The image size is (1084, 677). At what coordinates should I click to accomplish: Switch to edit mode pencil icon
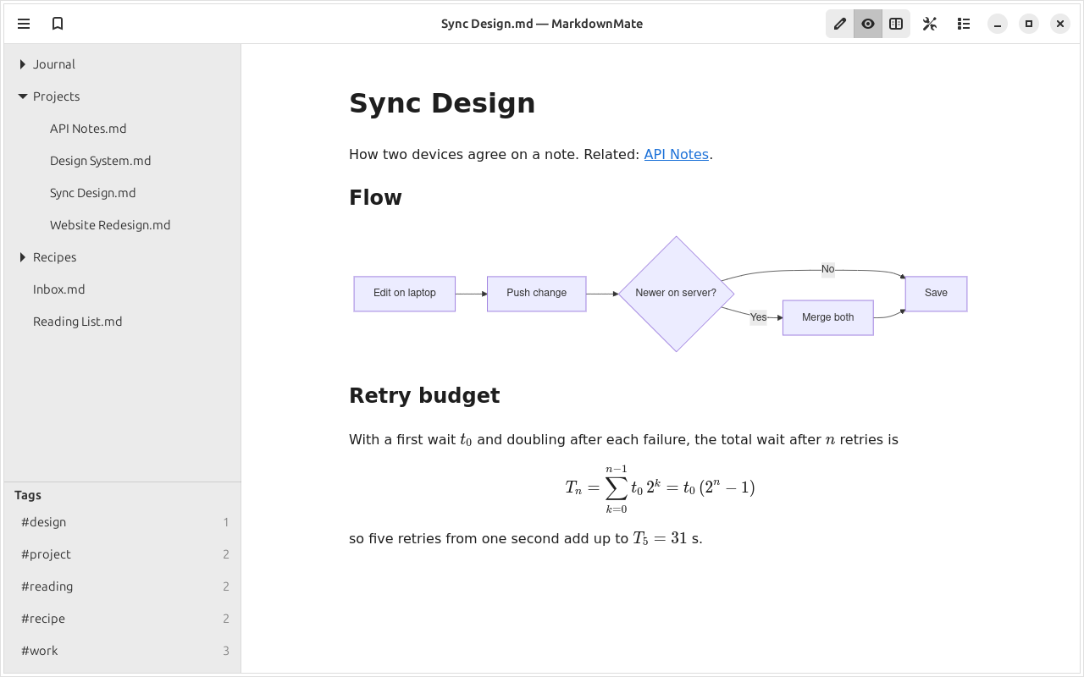coord(840,24)
